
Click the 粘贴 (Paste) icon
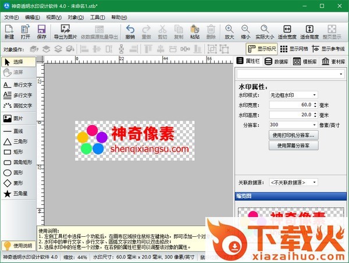(195, 32)
